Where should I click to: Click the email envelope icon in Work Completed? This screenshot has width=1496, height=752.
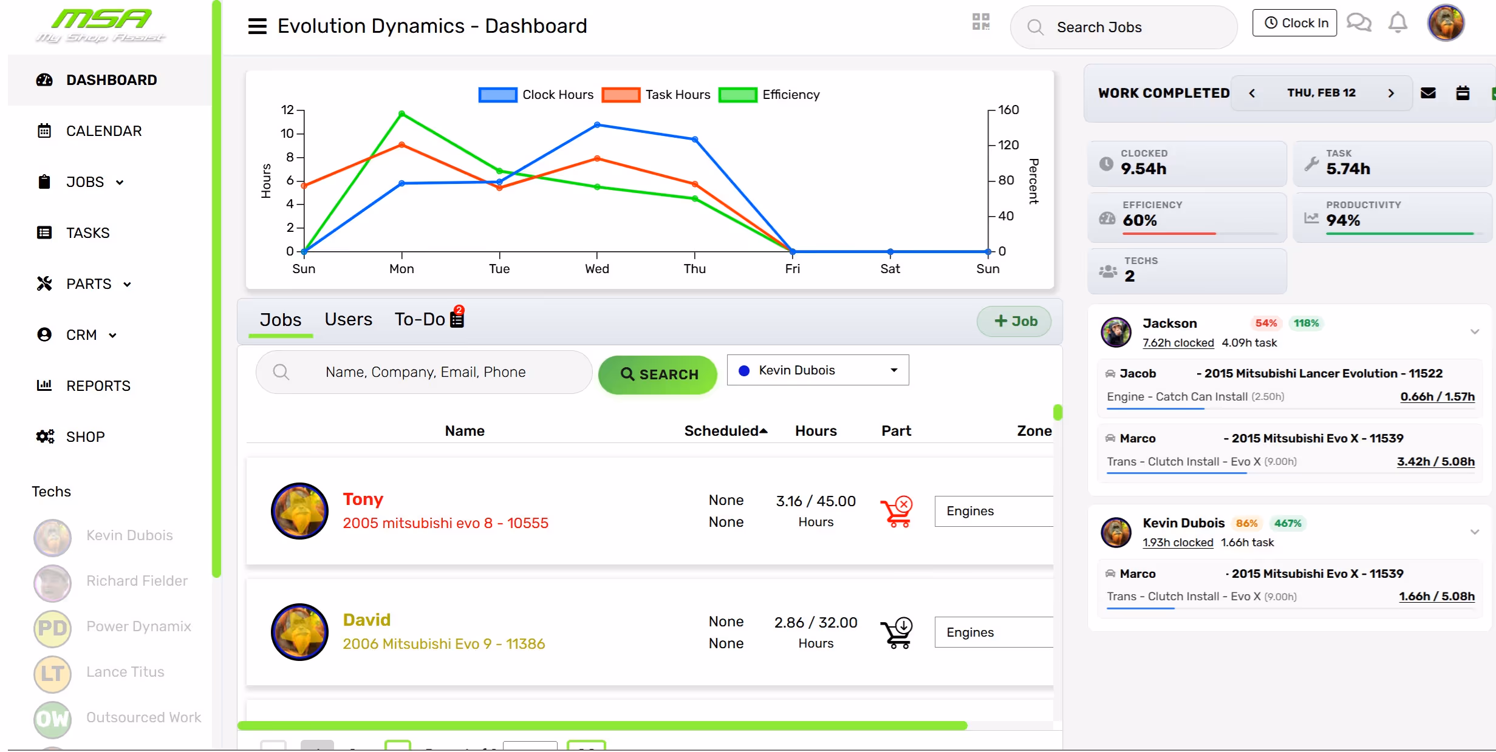click(1428, 93)
